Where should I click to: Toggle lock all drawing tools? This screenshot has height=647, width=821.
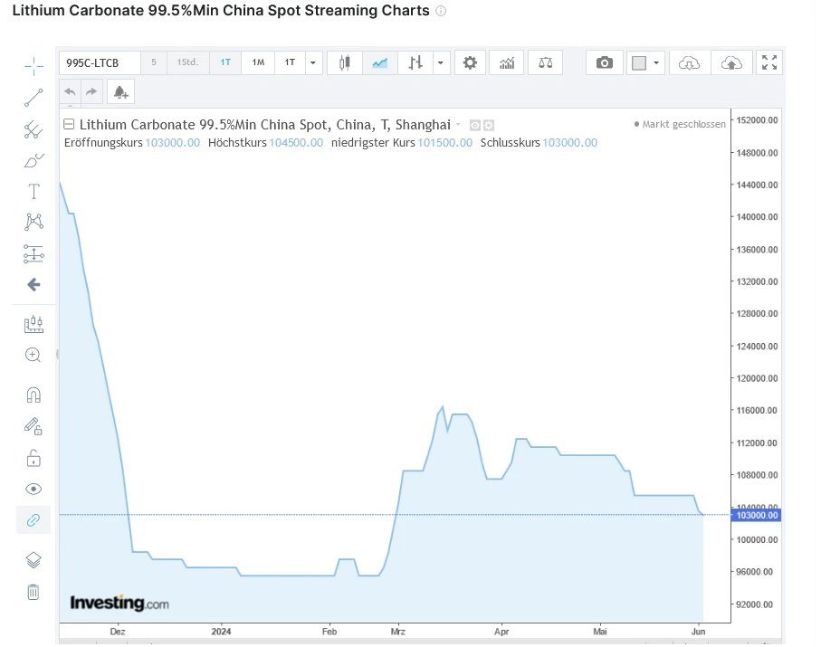point(33,457)
